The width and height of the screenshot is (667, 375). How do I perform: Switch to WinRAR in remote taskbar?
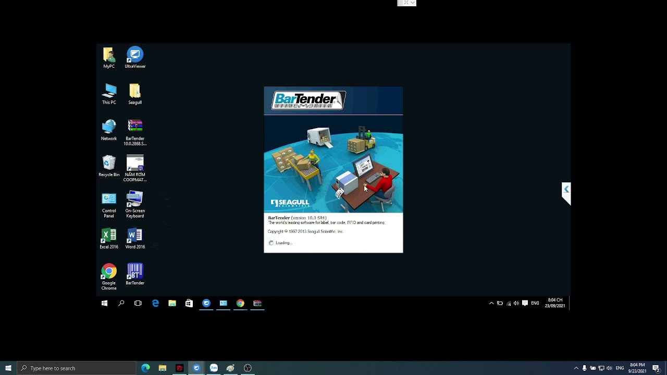257,303
